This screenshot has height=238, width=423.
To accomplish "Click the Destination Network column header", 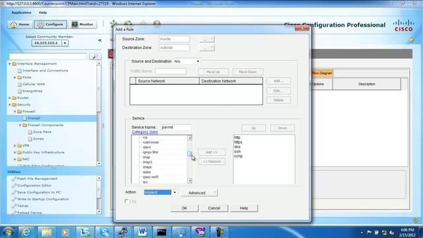I will point(231,81).
